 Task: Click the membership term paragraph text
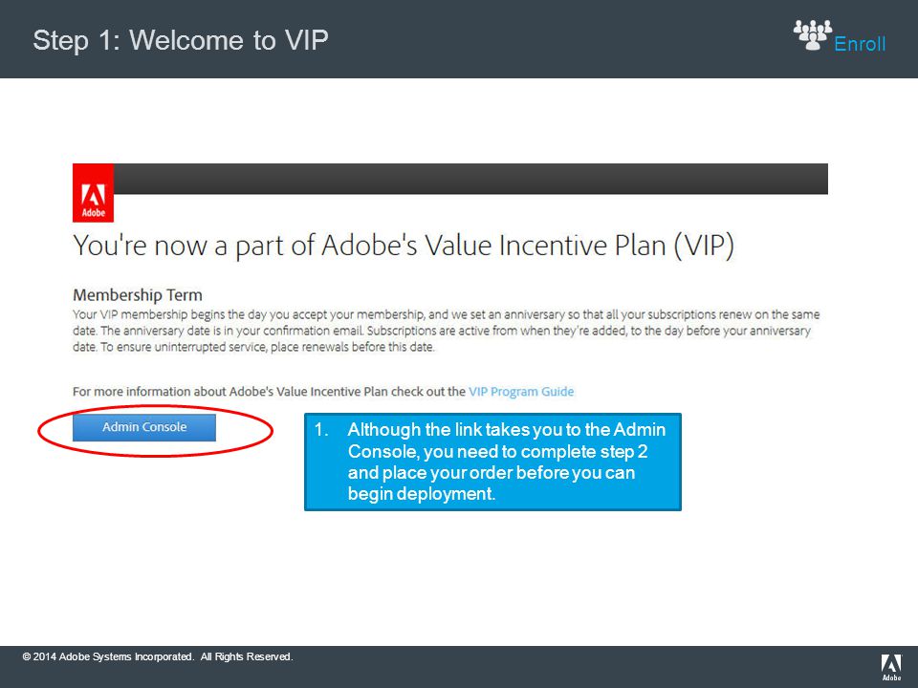click(x=447, y=331)
